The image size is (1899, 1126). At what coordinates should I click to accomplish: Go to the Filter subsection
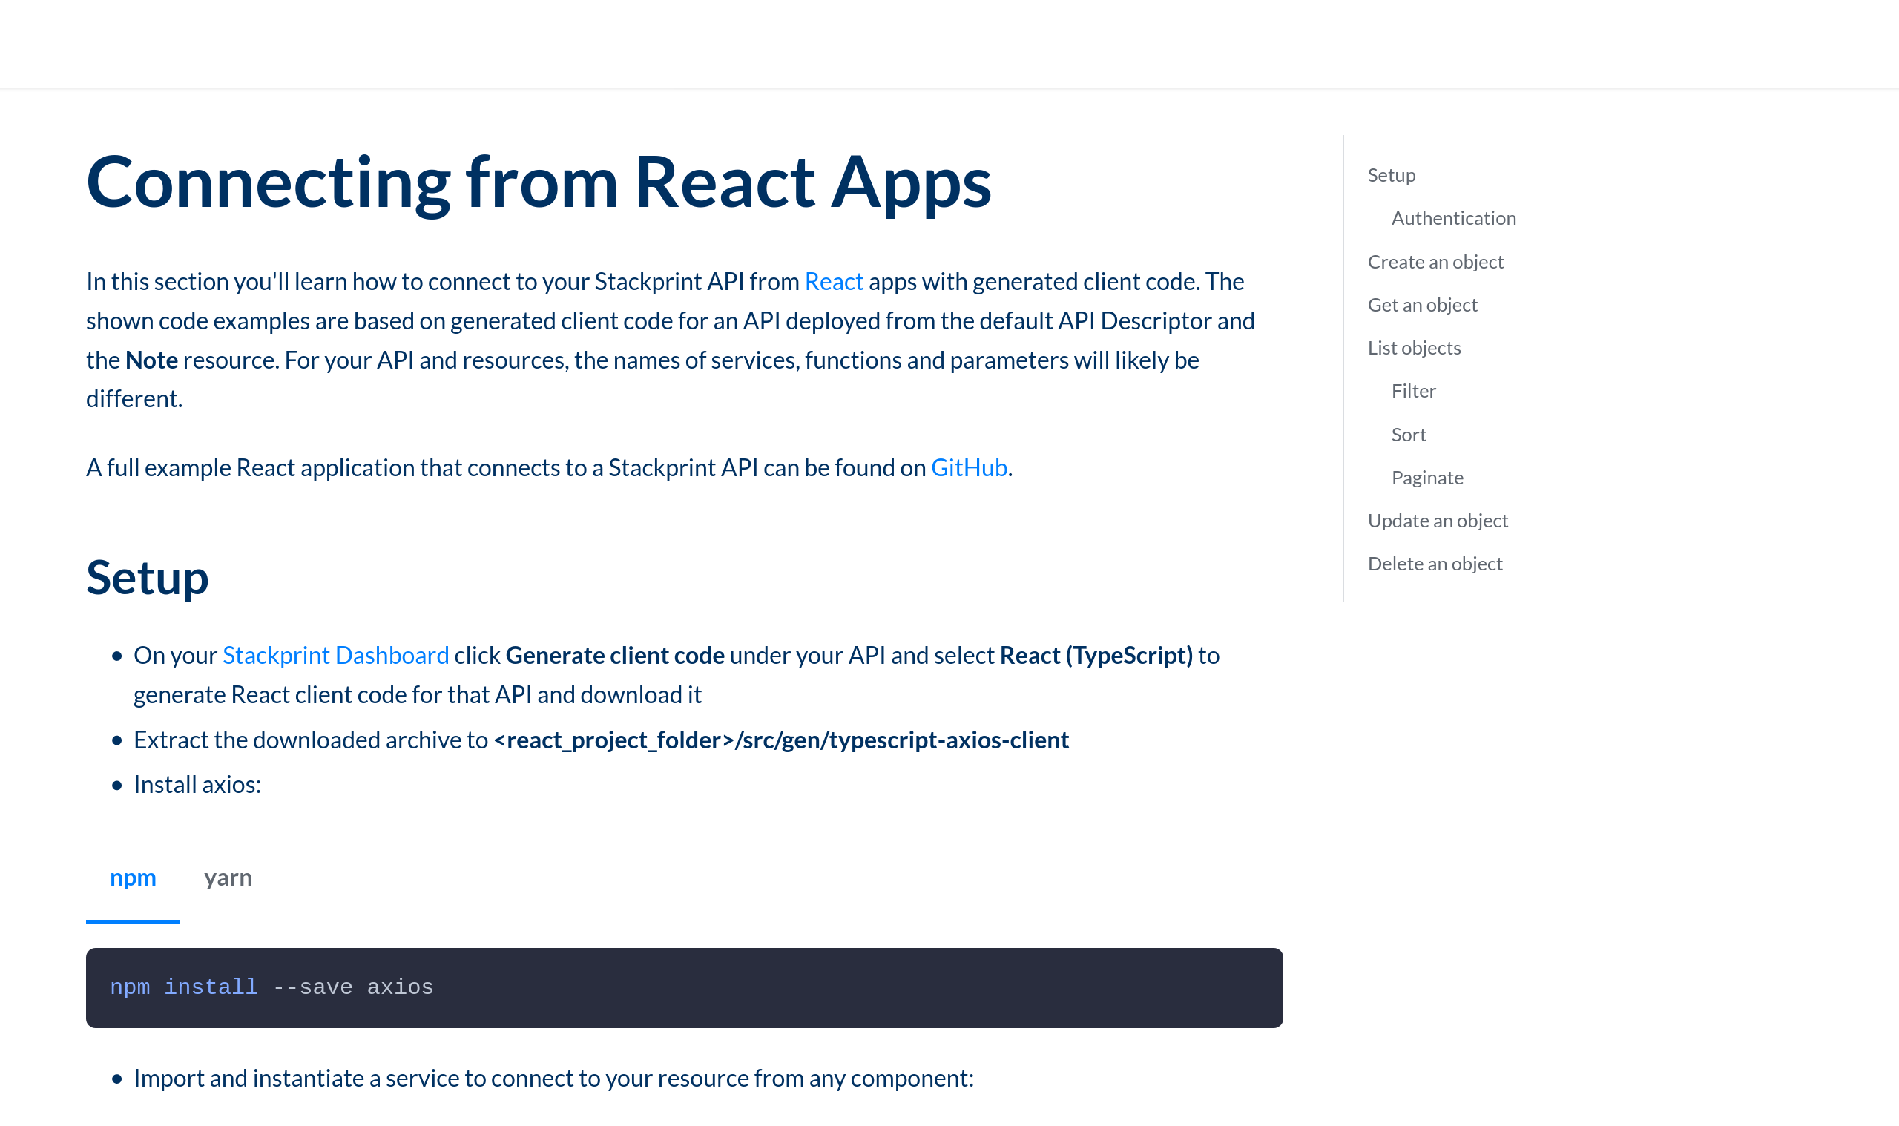(1412, 392)
